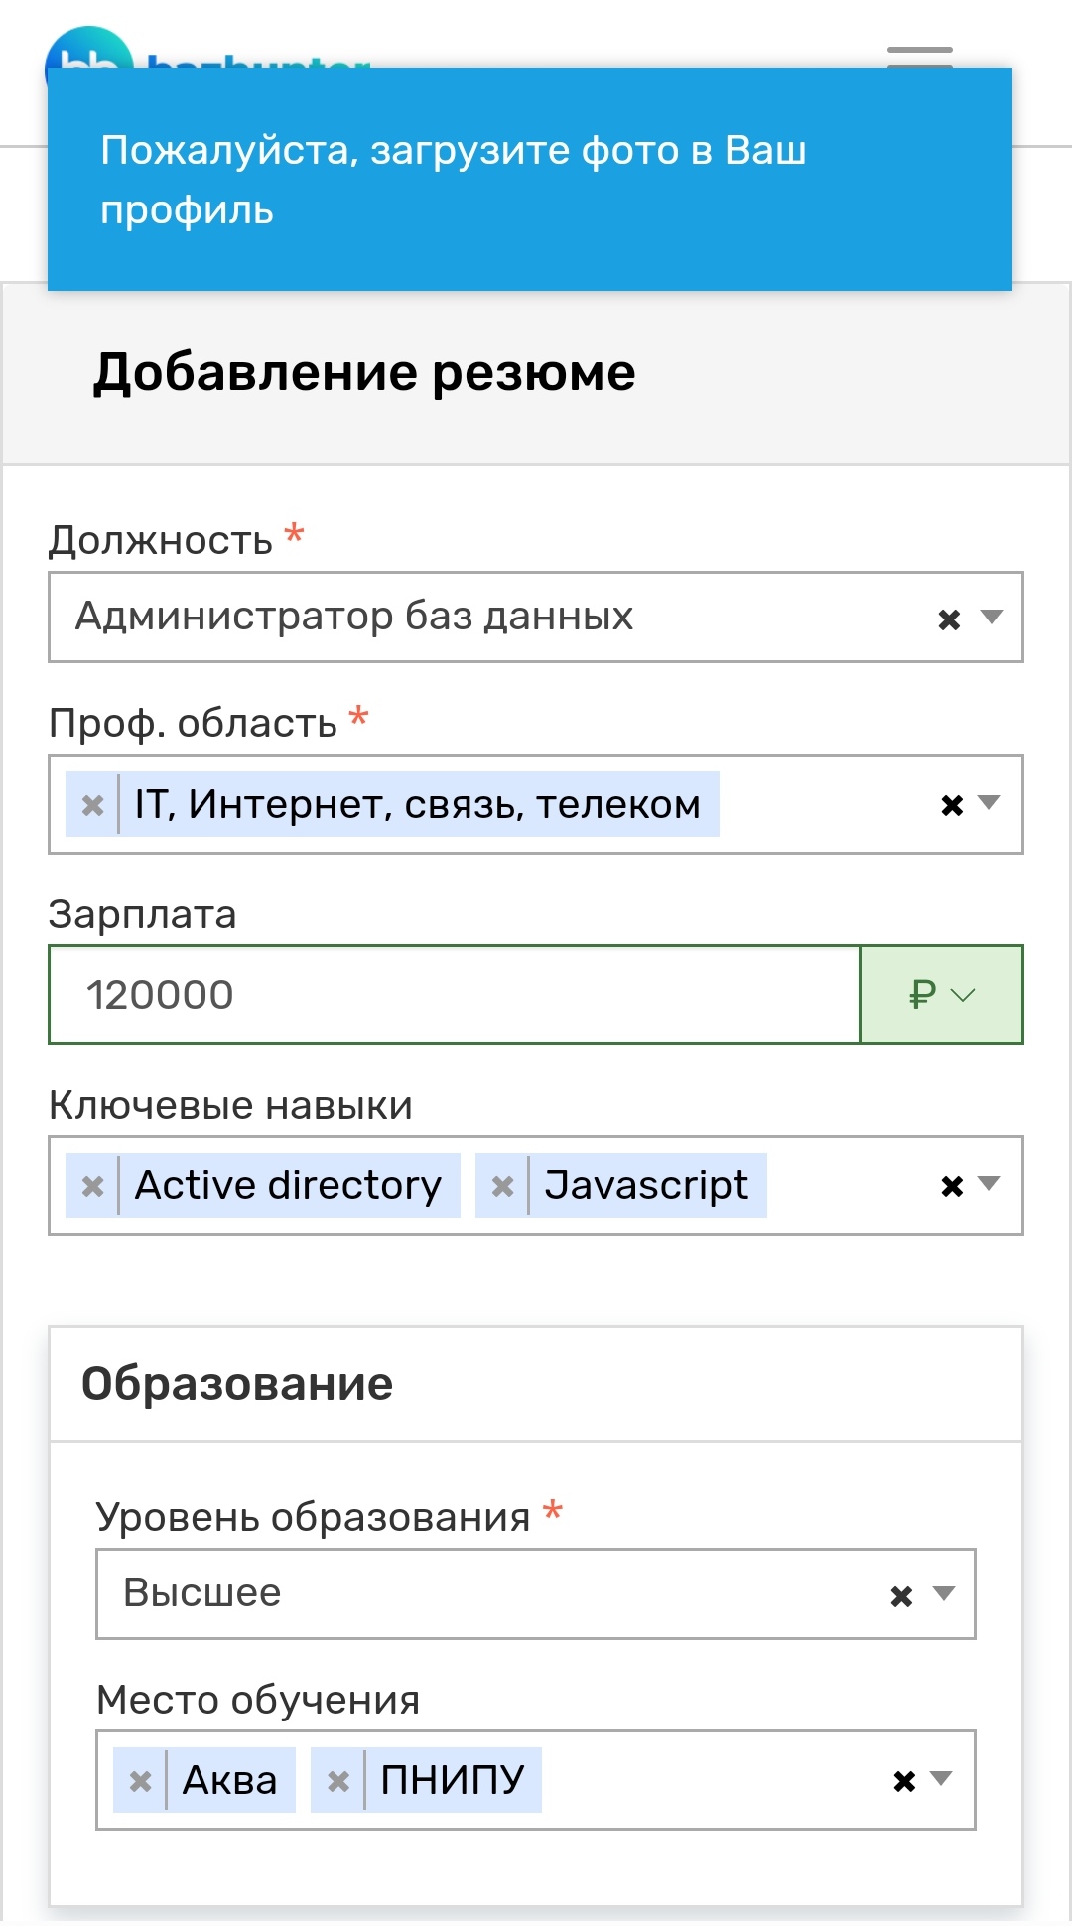Expand the Должность dropdown arrow

pos(992,617)
